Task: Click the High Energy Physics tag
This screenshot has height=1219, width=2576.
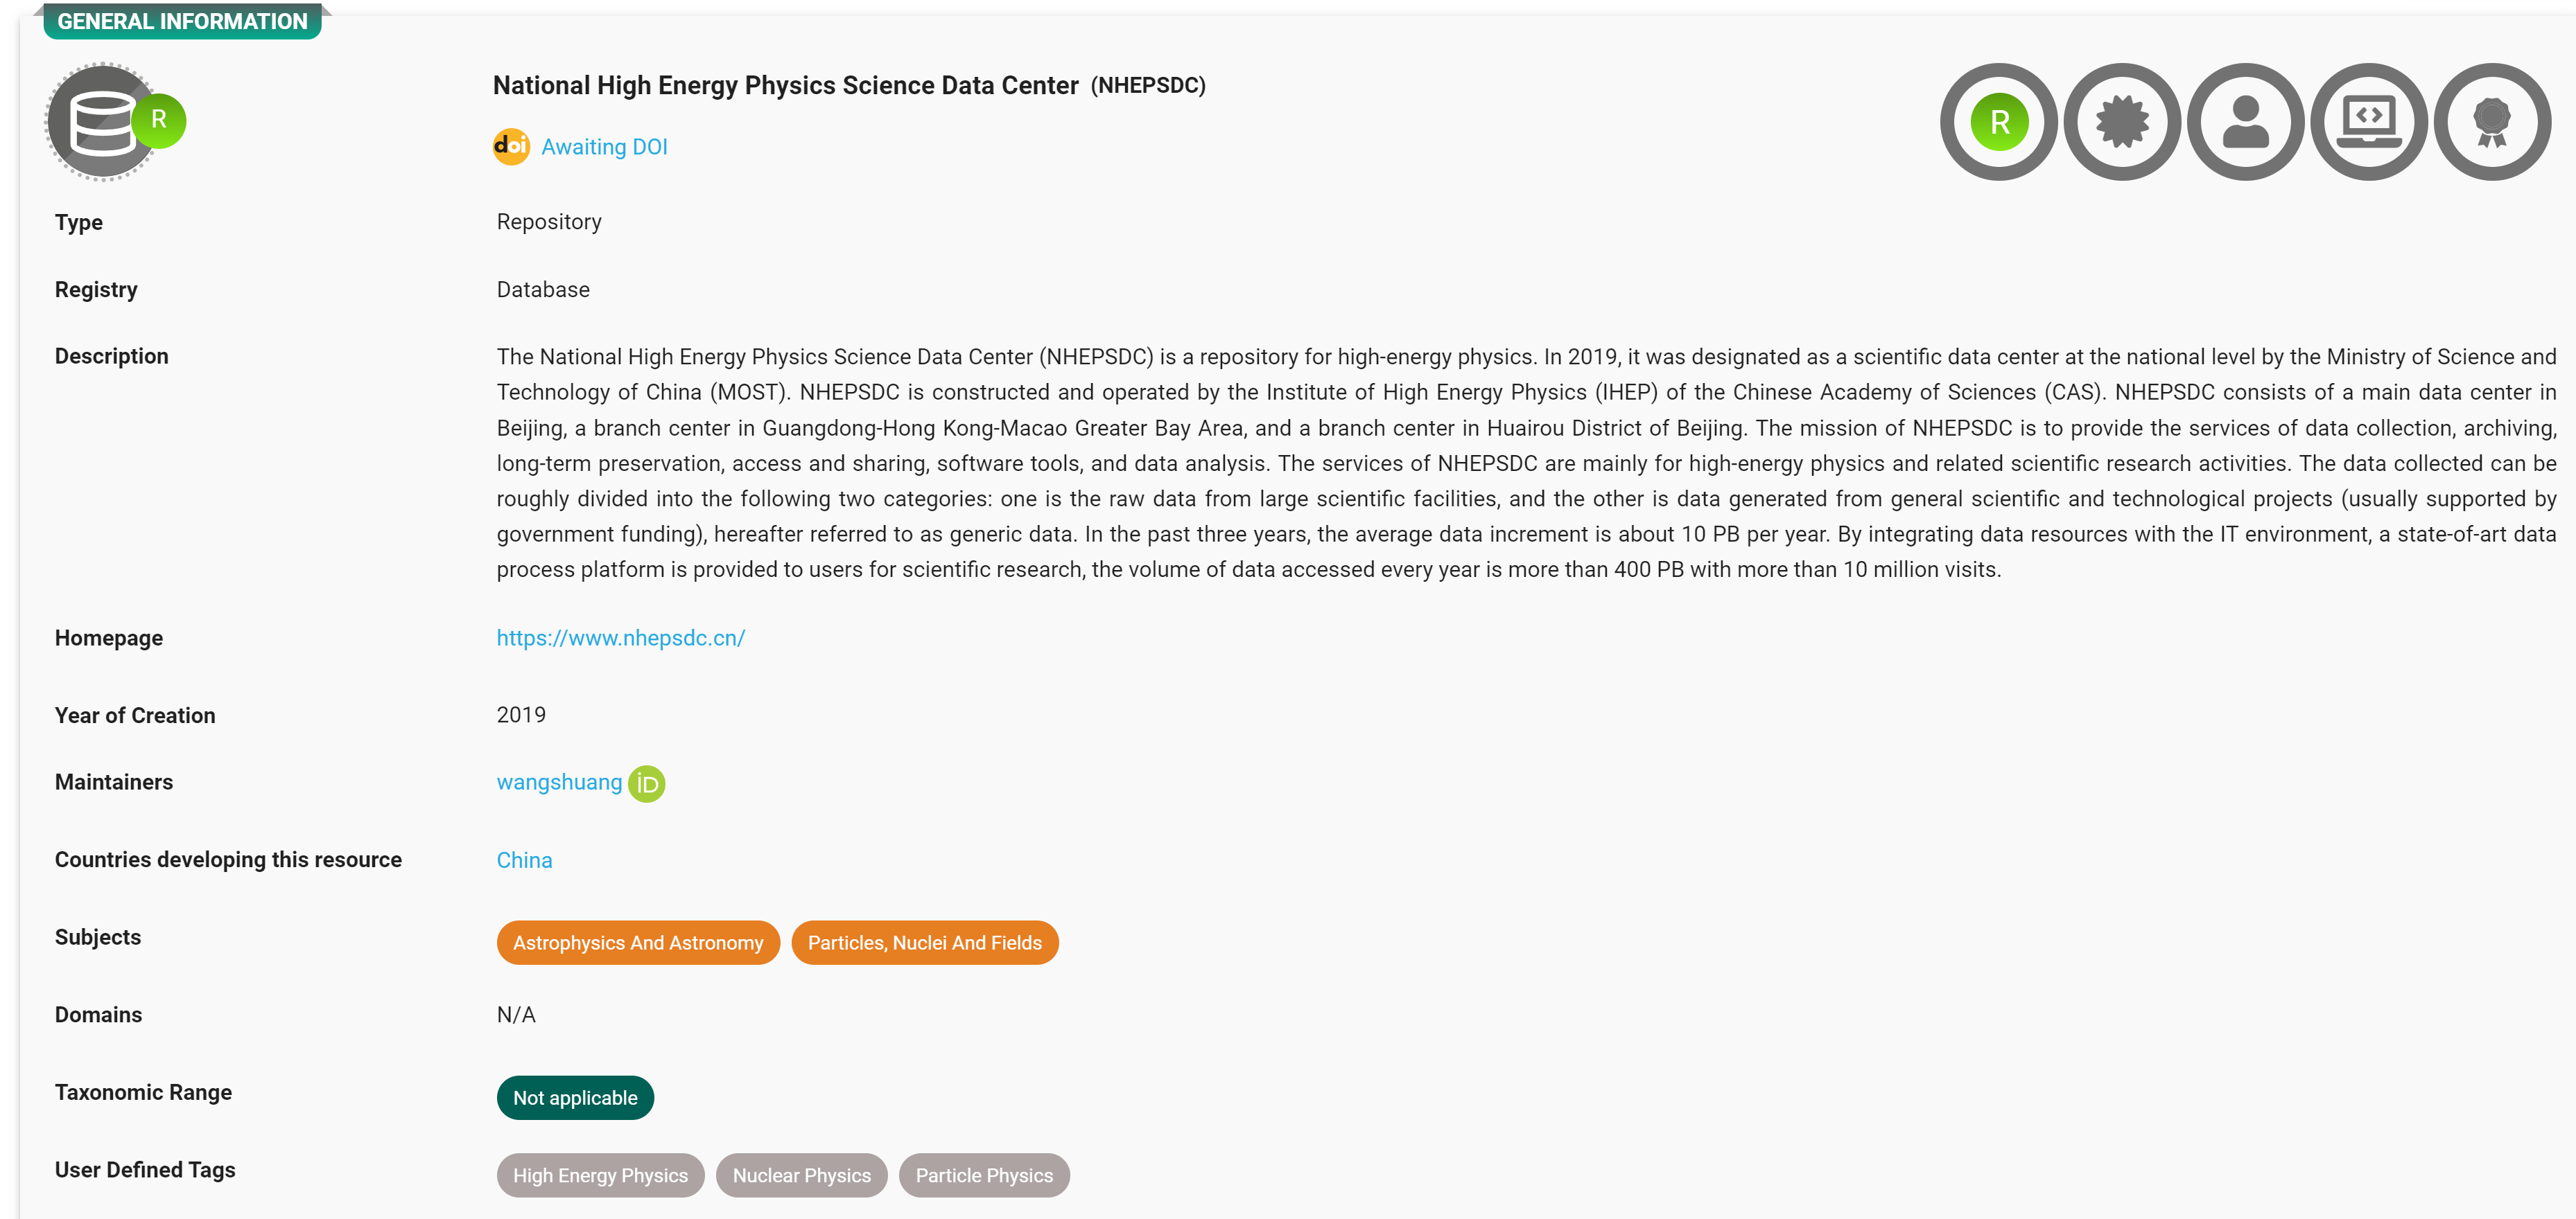Action: click(x=600, y=1175)
